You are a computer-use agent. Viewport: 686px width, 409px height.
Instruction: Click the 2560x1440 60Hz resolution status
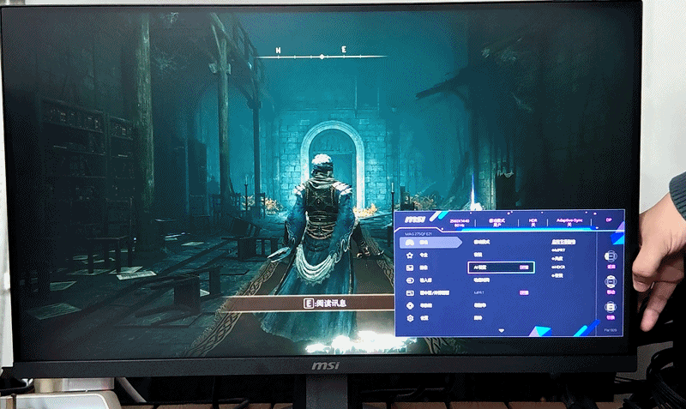[x=460, y=223]
